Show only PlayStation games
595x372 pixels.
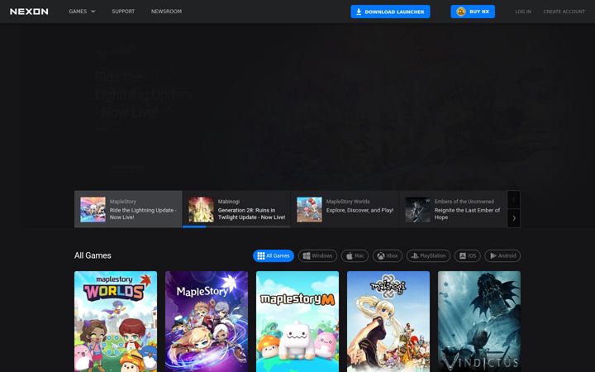coord(428,255)
